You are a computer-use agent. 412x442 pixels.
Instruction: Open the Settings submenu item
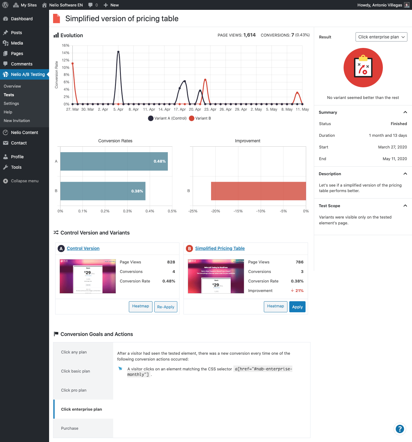click(11, 104)
